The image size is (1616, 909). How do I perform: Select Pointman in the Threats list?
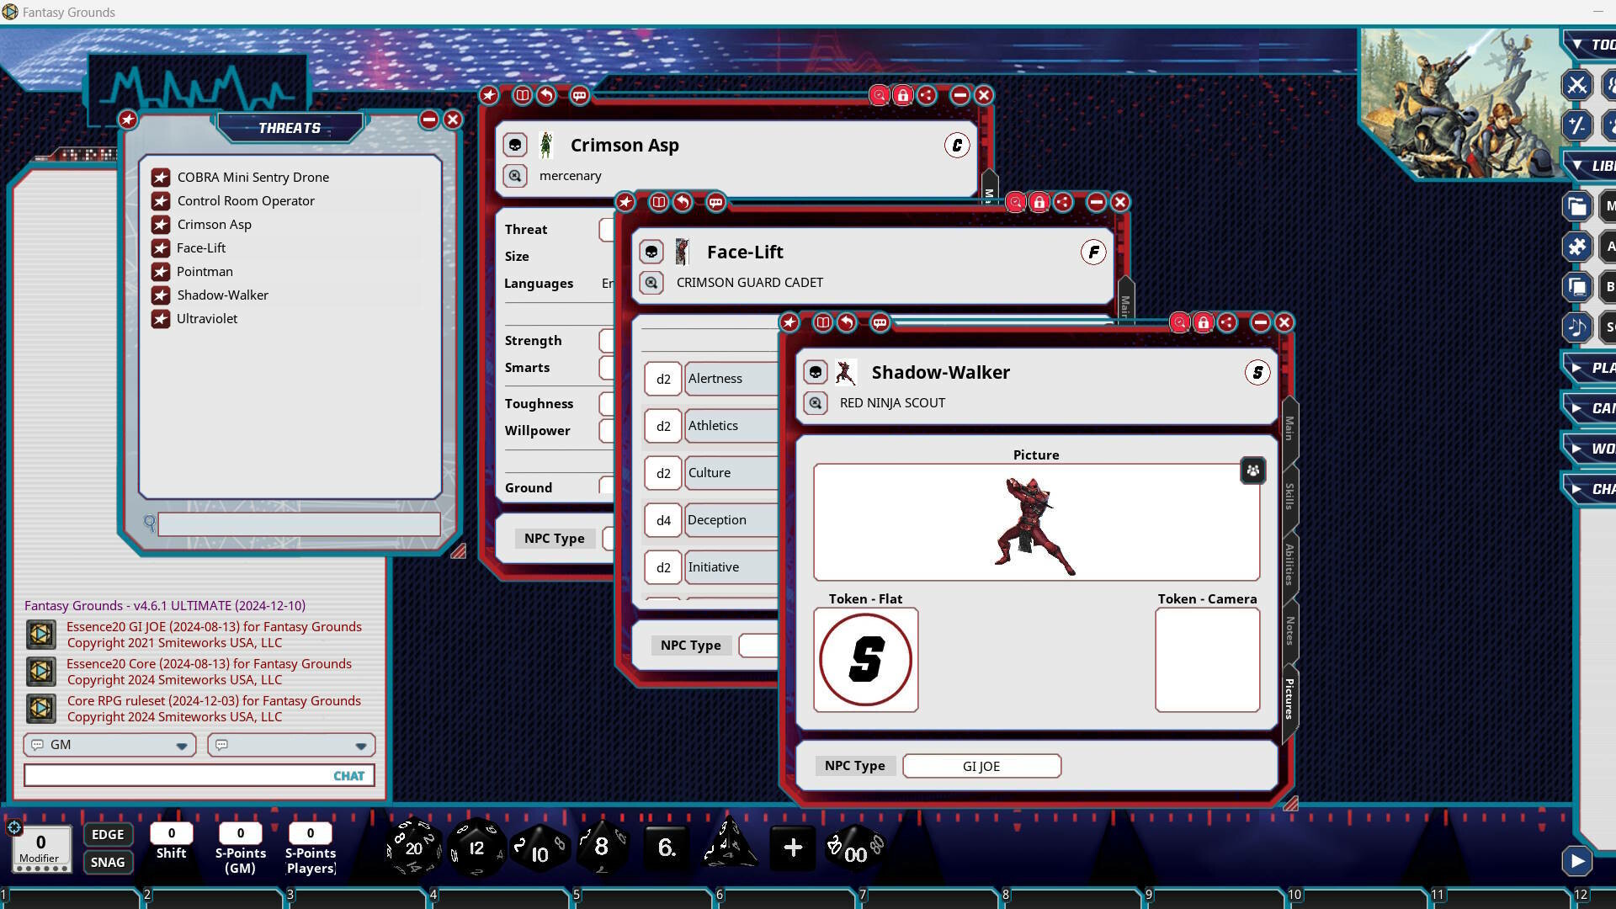pos(205,271)
